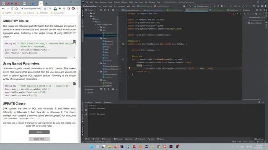The image size is (268, 150).
Task: Open IDE settings gear in top toolbar
Action: [x=262, y=6]
